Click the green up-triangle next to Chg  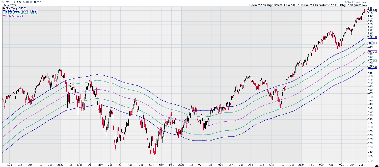(x=366, y=5)
